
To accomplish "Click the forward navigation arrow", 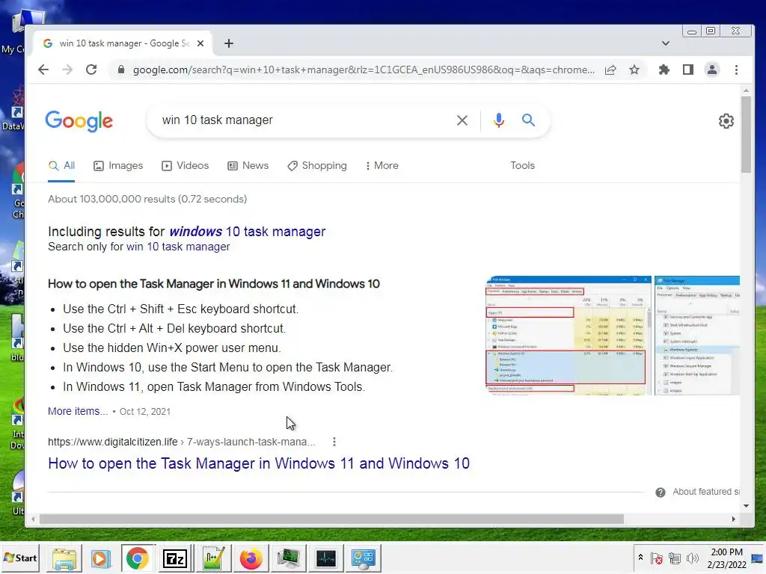I will click(67, 70).
